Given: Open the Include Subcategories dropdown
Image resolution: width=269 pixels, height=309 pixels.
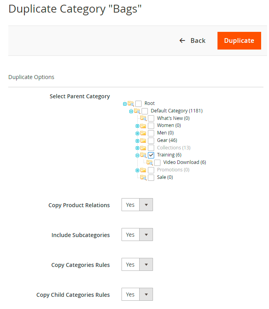Looking at the screenshot, I should pos(137,235).
